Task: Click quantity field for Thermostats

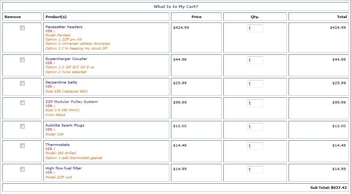Action: 255,146
